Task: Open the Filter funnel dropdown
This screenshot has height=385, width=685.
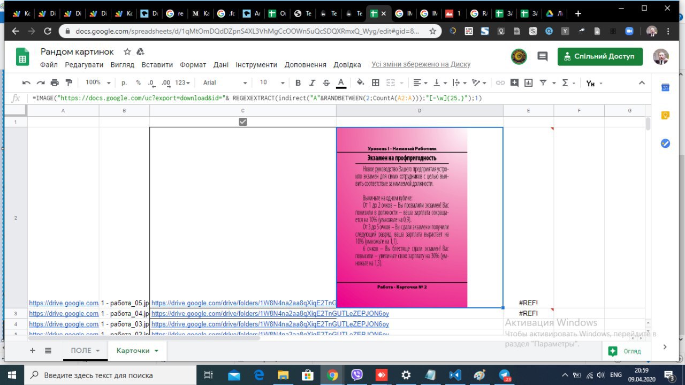Action: coord(546,82)
